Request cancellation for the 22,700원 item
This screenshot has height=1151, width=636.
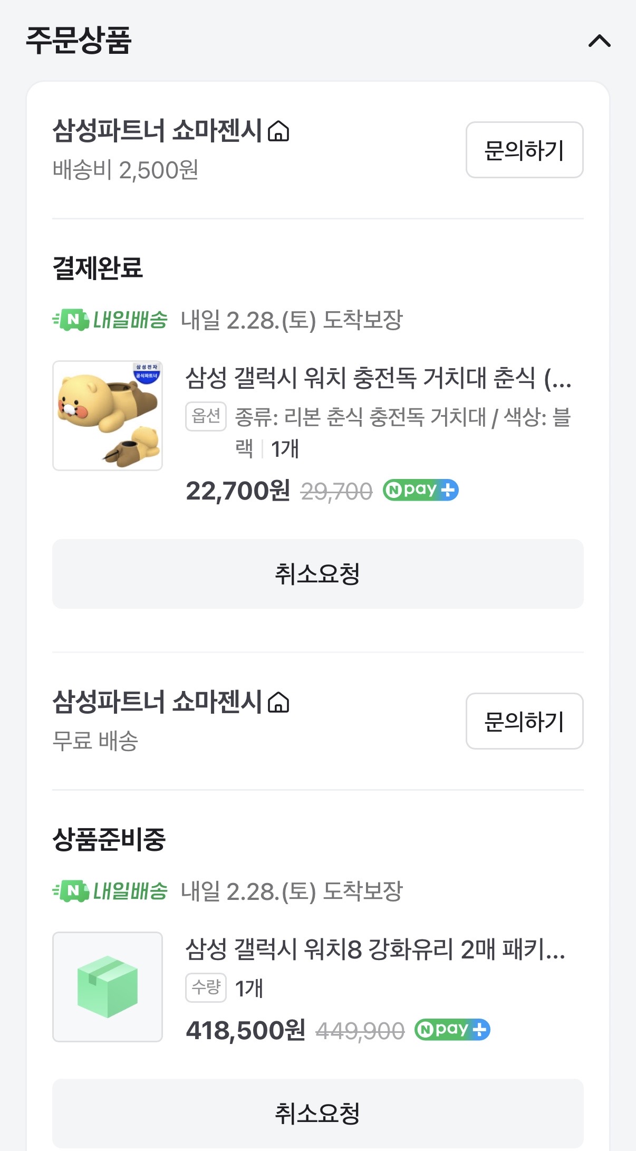point(317,574)
